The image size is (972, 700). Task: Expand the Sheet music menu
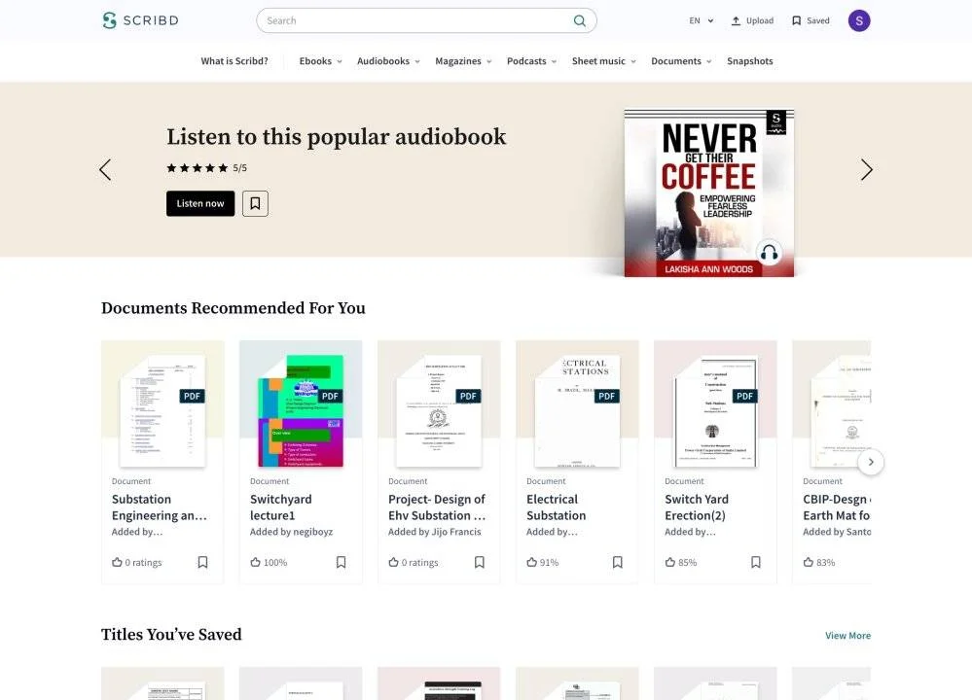(604, 61)
